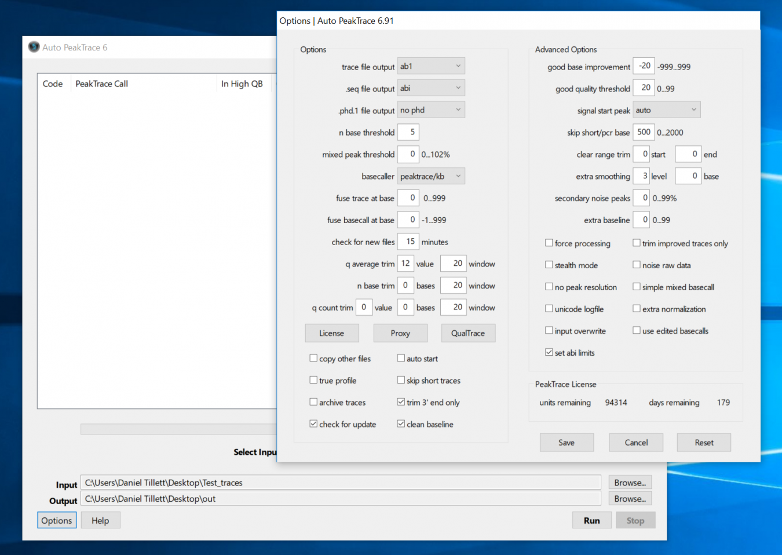Screen dimensions: 782x555
Task: Enable the copy other files checkbox
Action: click(x=313, y=358)
